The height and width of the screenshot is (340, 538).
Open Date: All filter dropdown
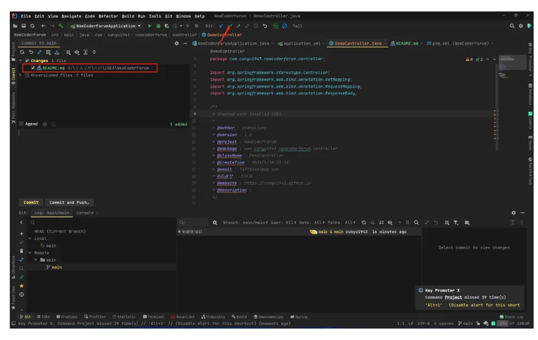pyautogui.click(x=311, y=222)
